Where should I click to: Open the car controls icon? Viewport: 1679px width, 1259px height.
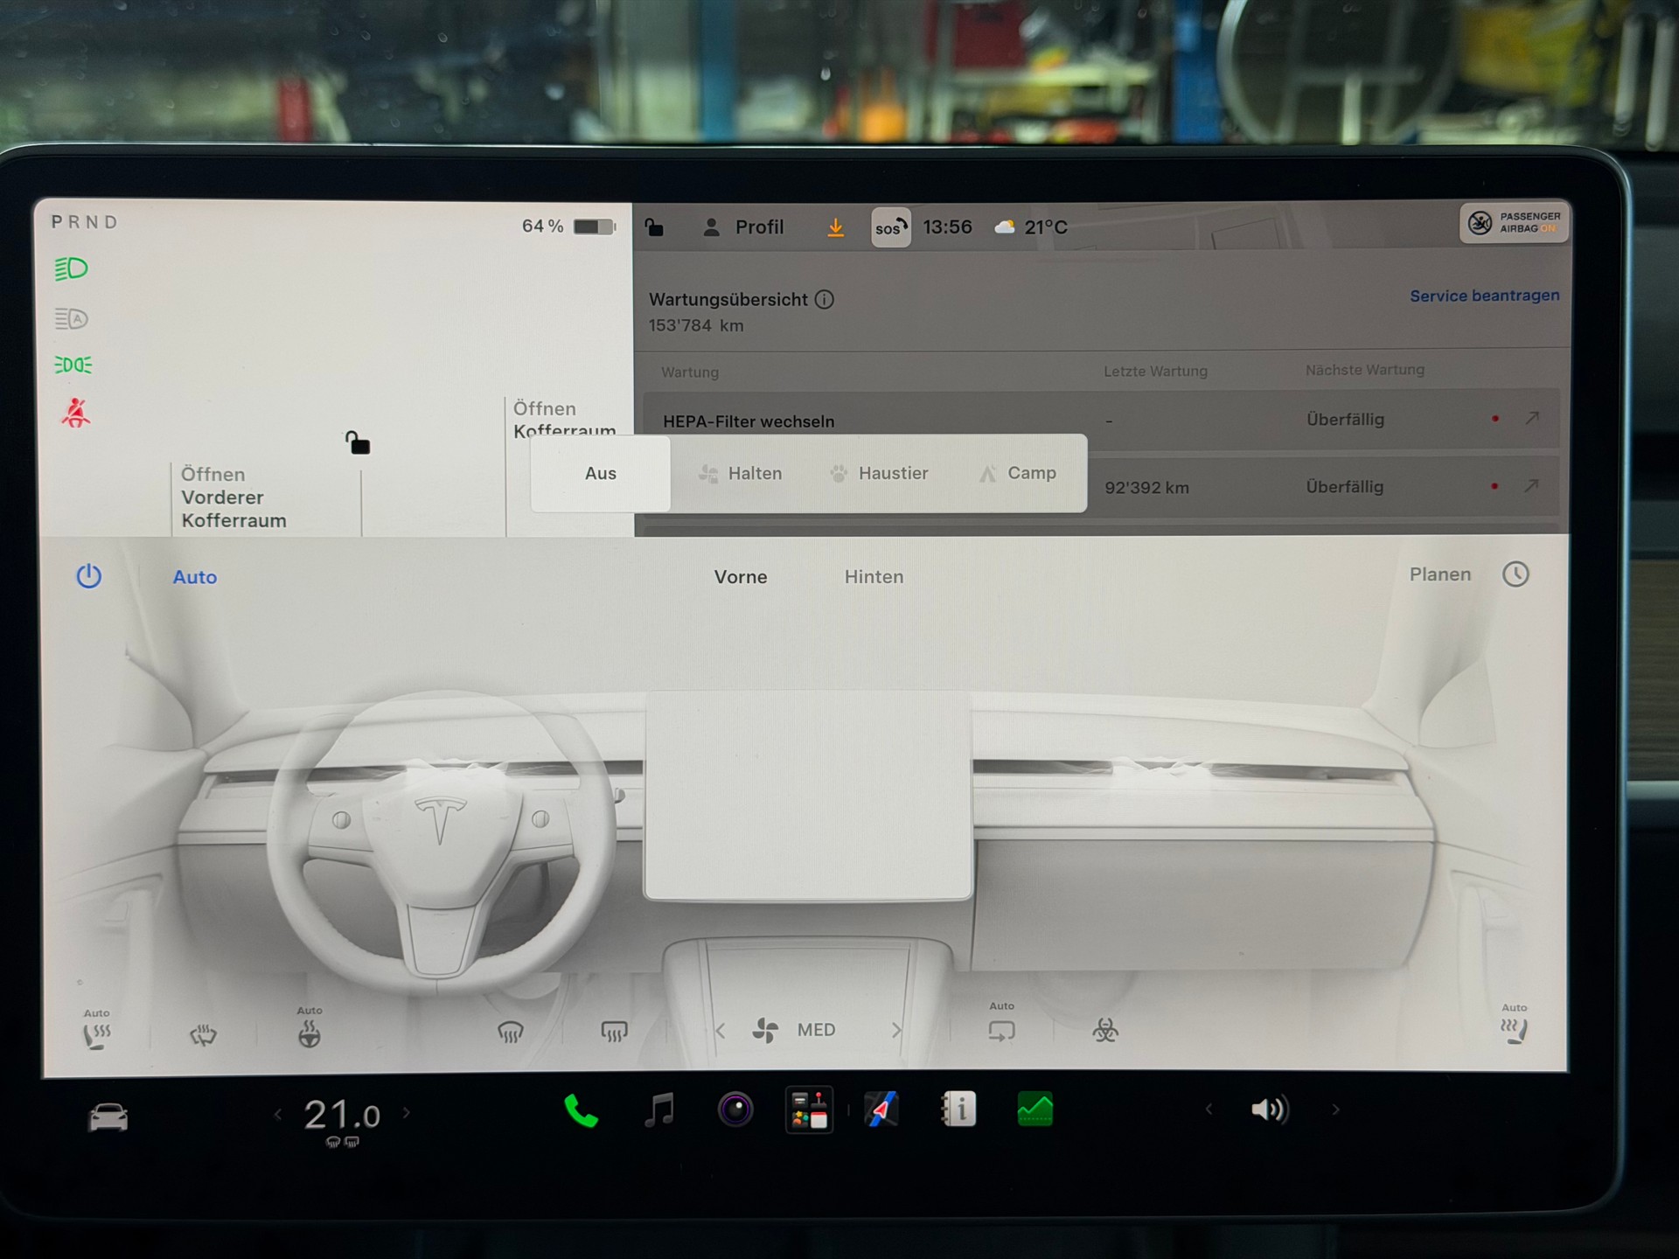pyautogui.click(x=108, y=1116)
